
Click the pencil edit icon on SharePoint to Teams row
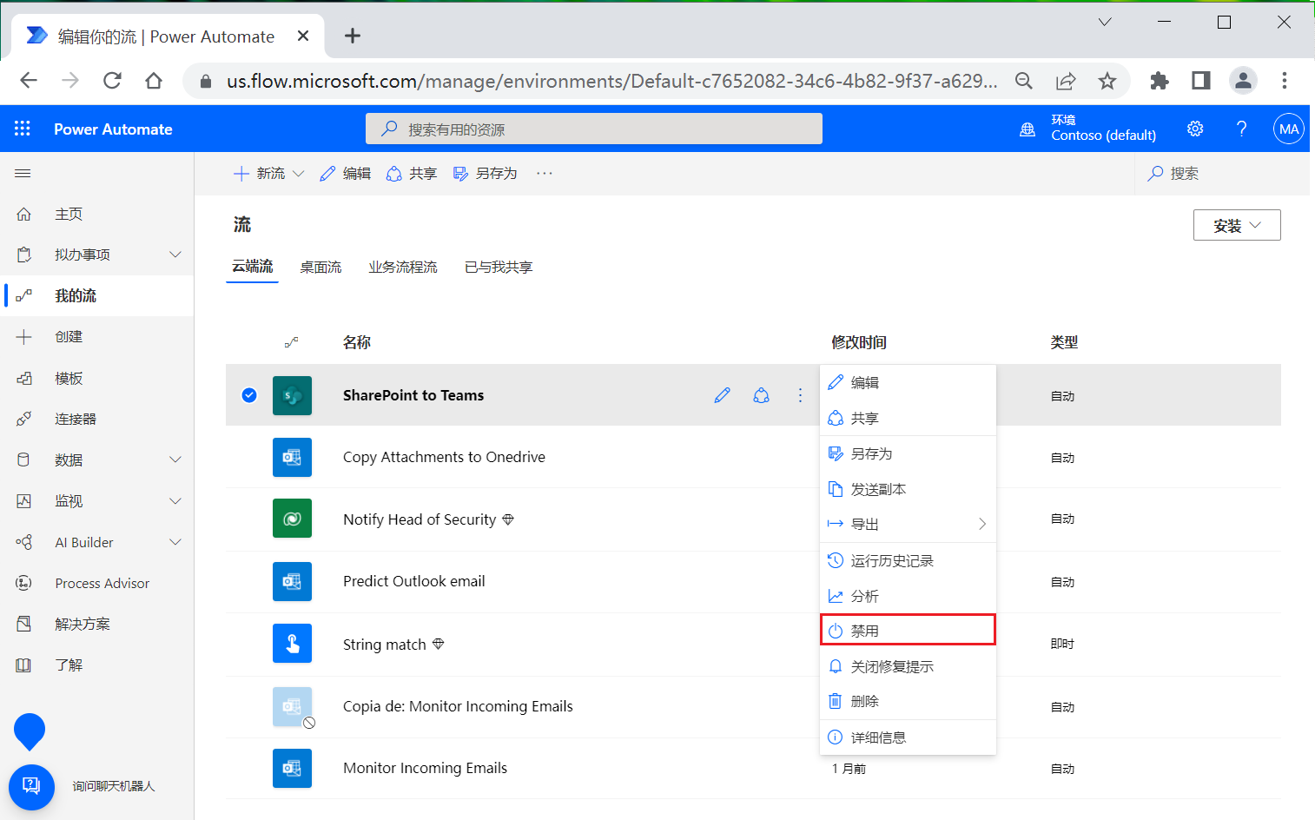722,395
